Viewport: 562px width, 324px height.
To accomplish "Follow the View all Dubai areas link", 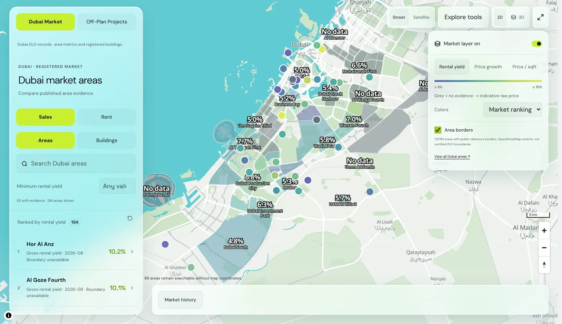I will (x=452, y=157).
